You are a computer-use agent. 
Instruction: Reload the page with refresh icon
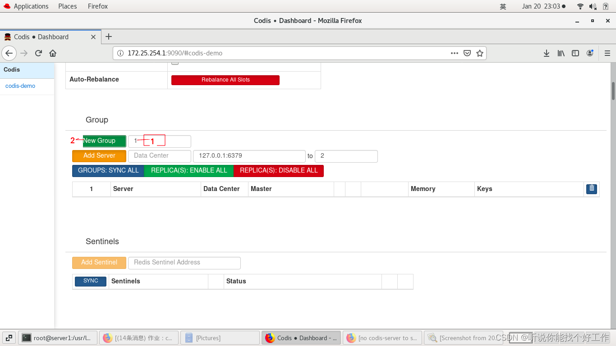pos(38,53)
